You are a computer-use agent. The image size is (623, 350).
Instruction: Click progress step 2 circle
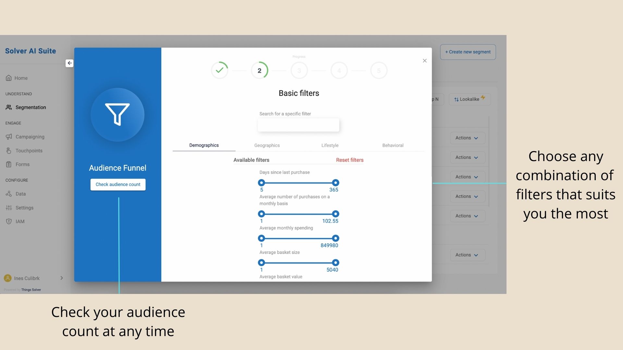point(260,70)
